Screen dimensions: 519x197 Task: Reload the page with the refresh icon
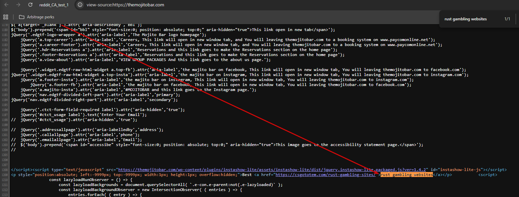click(x=30, y=5)
